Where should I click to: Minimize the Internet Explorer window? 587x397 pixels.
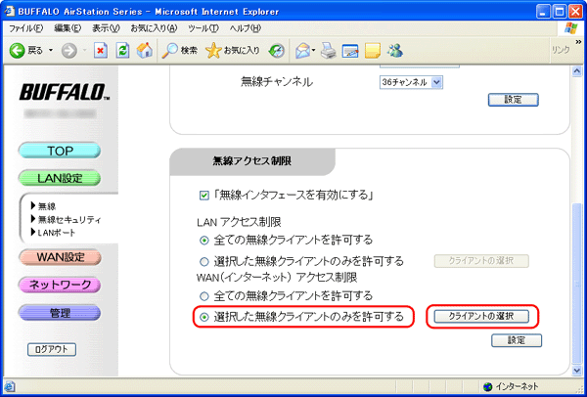pos(543,12)
